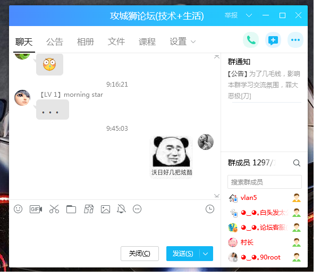Switch to the 公告 tab
Viewport: 321px width, 277px height.
click(x=55, y=42)
